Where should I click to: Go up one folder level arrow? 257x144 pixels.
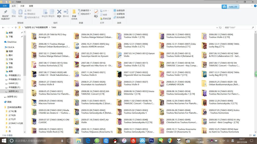coord(16,27)
